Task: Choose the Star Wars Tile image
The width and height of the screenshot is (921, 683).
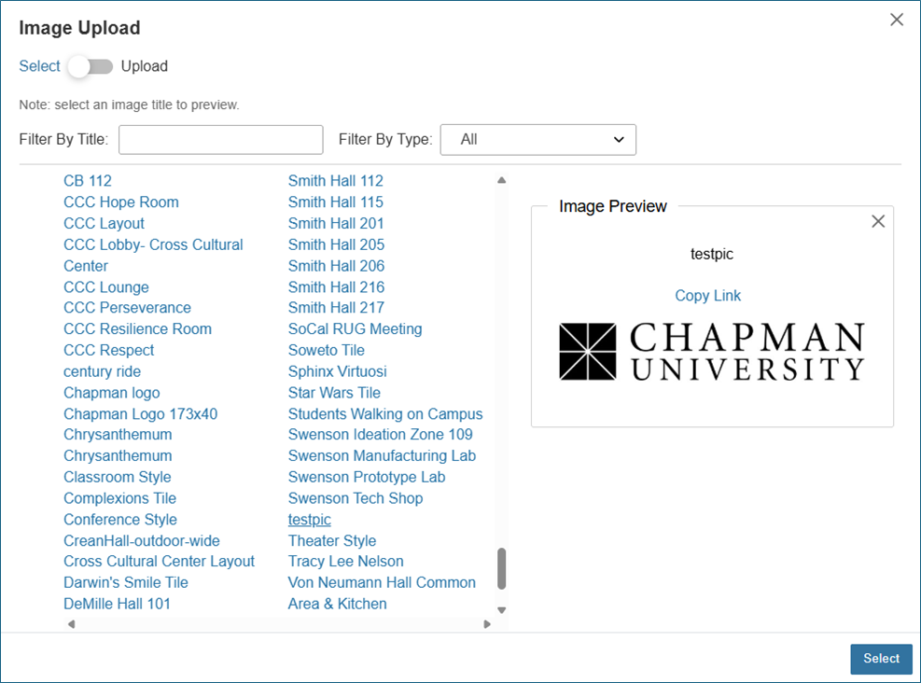Action: click(333, 393)
